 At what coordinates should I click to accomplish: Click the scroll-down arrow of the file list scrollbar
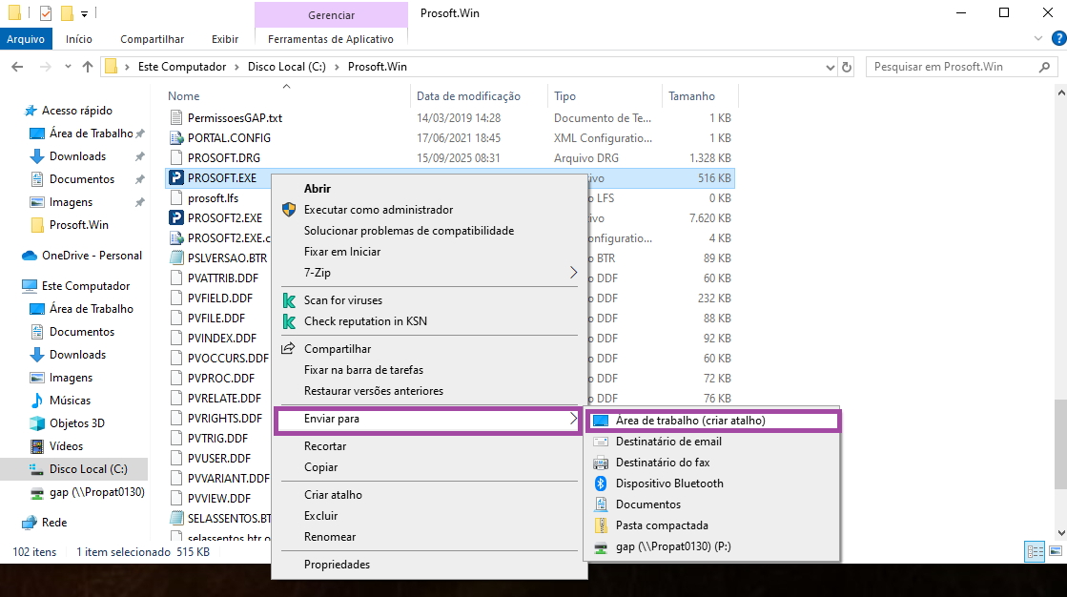(1060, 533)
